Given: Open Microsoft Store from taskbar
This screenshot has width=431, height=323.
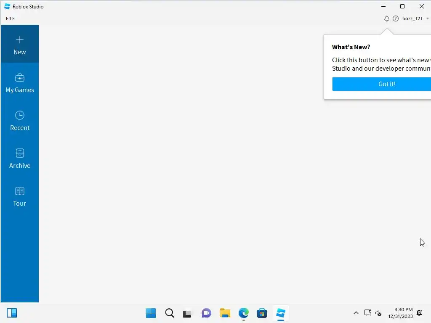Looking at the screenshot, I should tap(262, 313).
